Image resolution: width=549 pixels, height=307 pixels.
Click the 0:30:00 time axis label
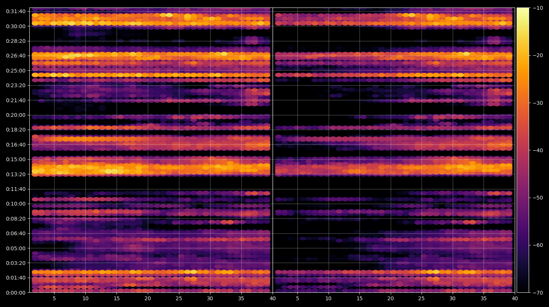coord(16,26)
